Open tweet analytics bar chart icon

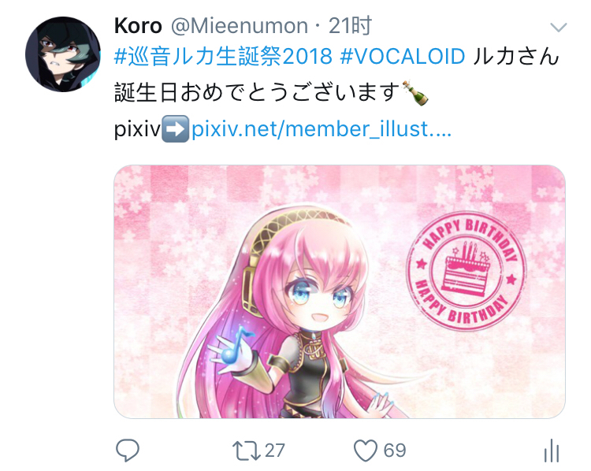(x=552, y=451)
